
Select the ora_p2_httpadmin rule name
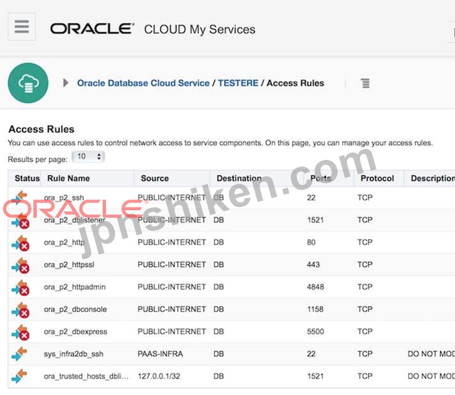pyautogui.click(x=75, y=287)
